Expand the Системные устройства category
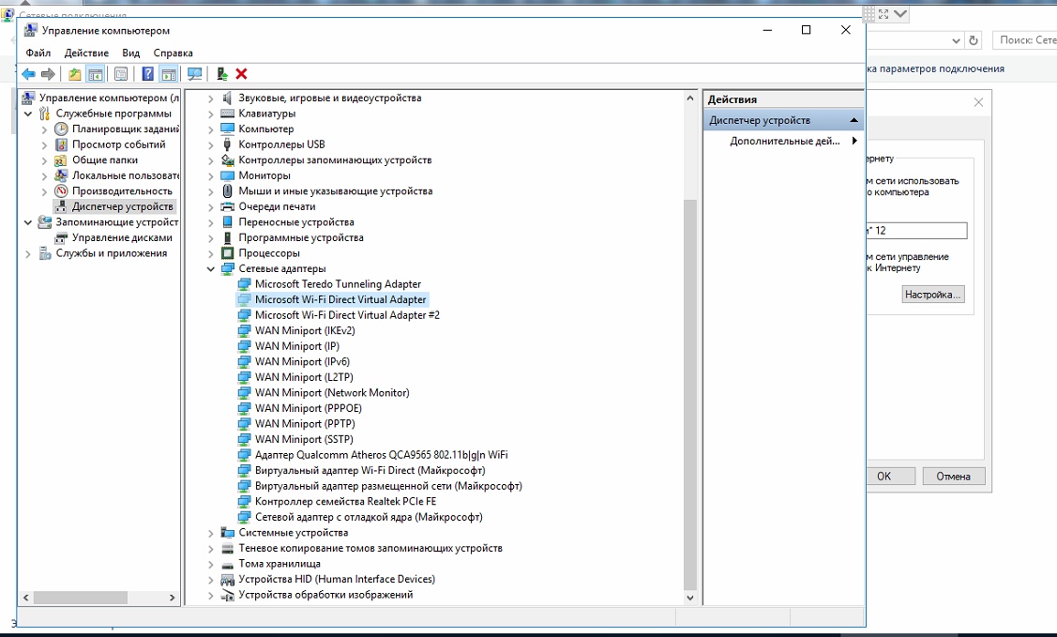Screen dimensions: 1057x637 click(211, 533)
